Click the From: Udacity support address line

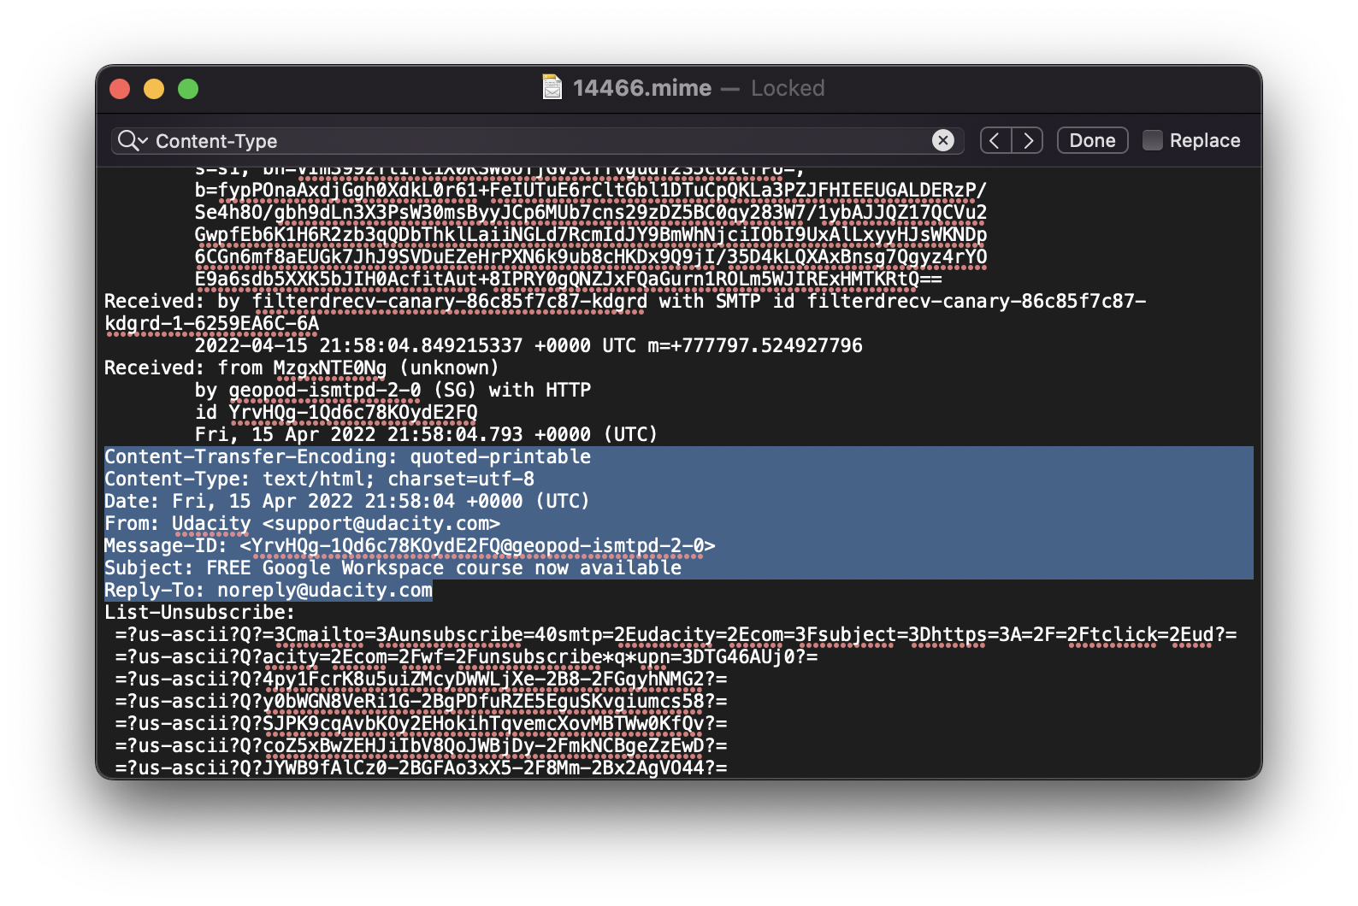click(x=302, y=523)
